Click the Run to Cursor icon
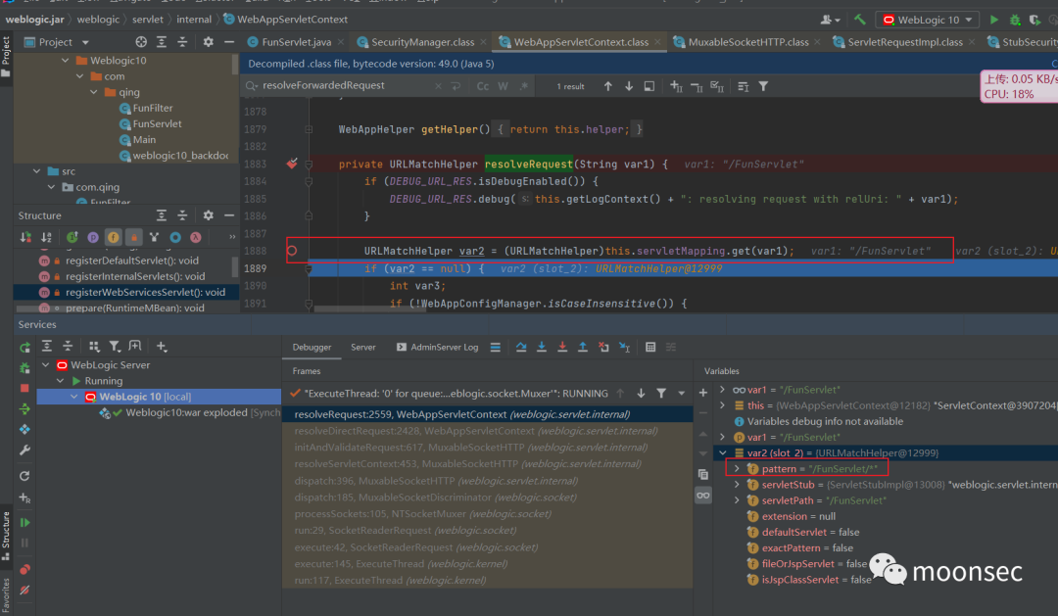1058x616 pixels. point(624,347)
